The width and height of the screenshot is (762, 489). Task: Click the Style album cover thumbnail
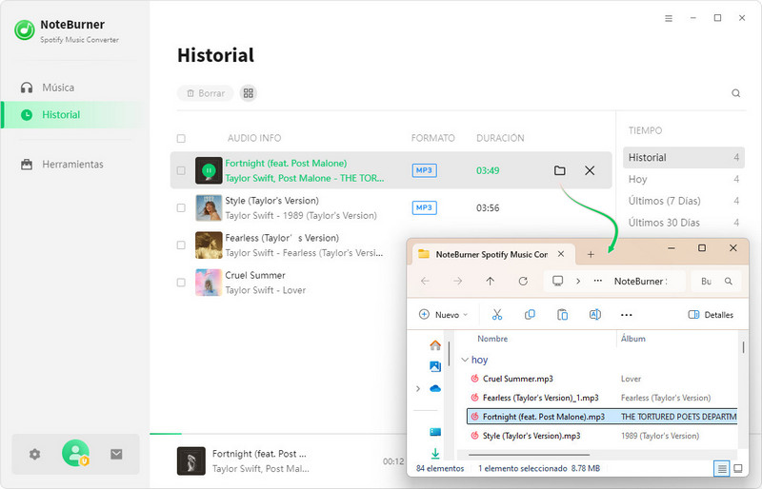tap(209, 207)
